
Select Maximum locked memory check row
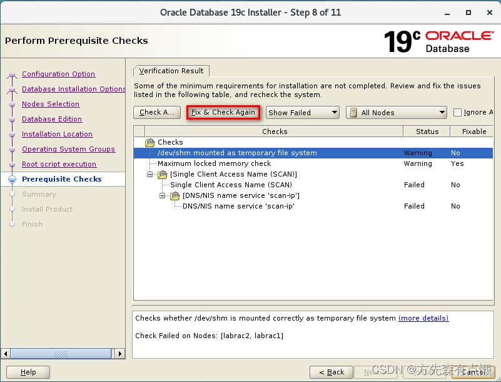[x=313, y=163]
